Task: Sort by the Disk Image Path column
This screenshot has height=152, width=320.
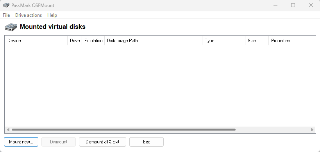Action: pyautogui.click(x=153, y=41)
